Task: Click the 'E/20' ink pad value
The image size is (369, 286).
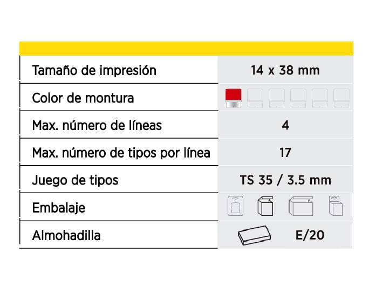Action: [310, 235]
